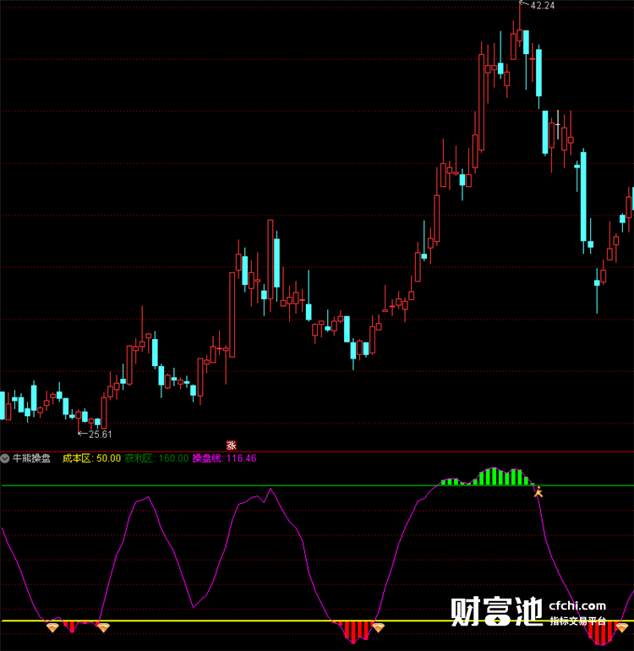
Task: Click the 操盘线: 116.46 value label
Action: point(224,458)
